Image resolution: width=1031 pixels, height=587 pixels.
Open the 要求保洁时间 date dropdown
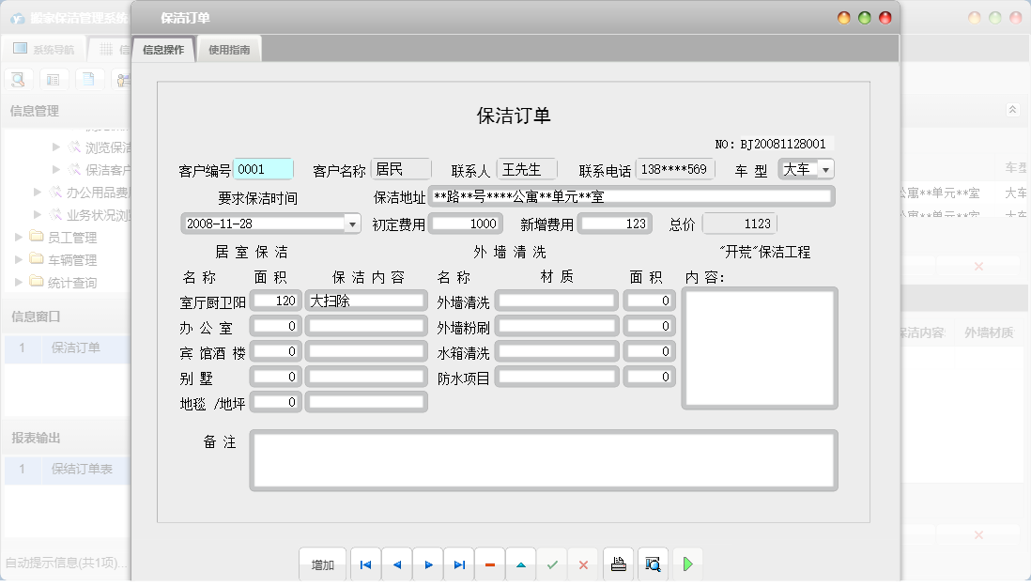point(352,224)
